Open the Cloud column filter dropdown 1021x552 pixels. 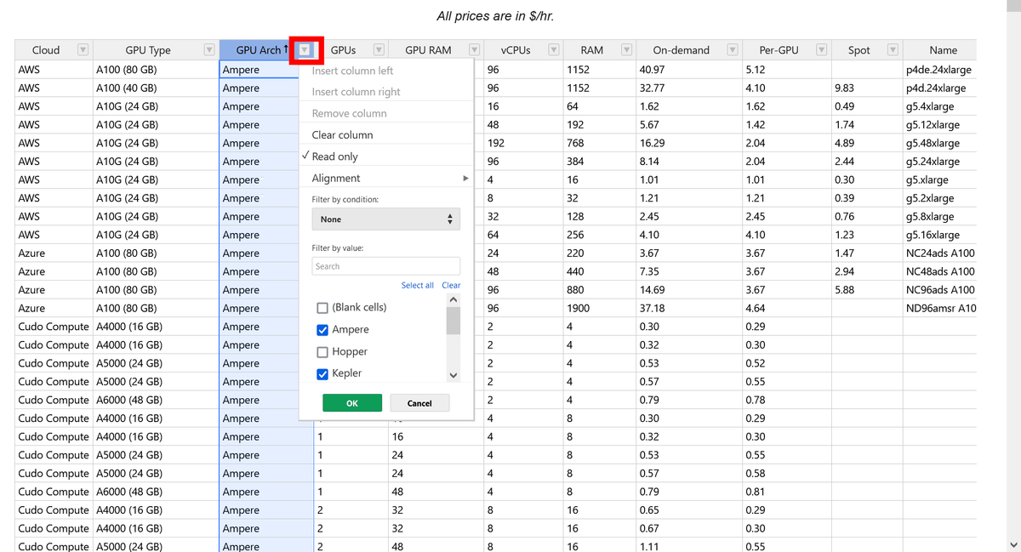point(83,50)
